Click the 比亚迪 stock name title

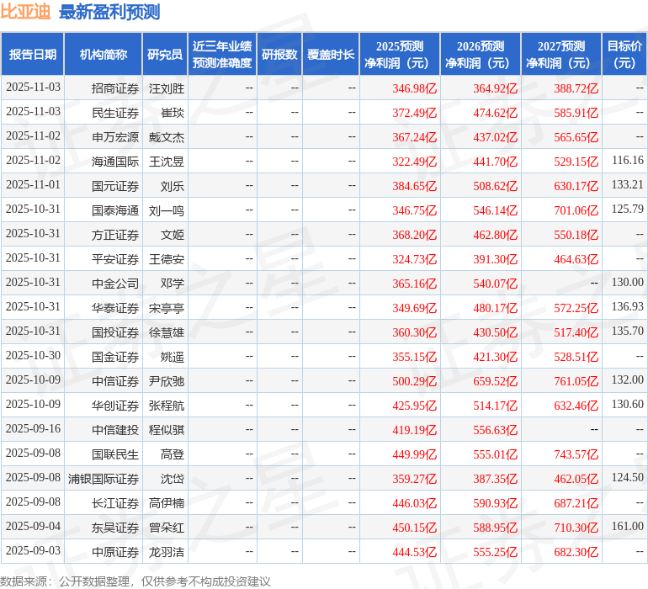(x=25, y=12)
